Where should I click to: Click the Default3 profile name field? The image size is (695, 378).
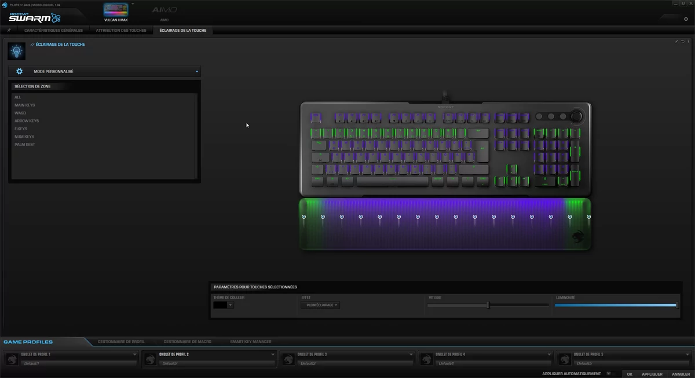click(x=356, y=363)
